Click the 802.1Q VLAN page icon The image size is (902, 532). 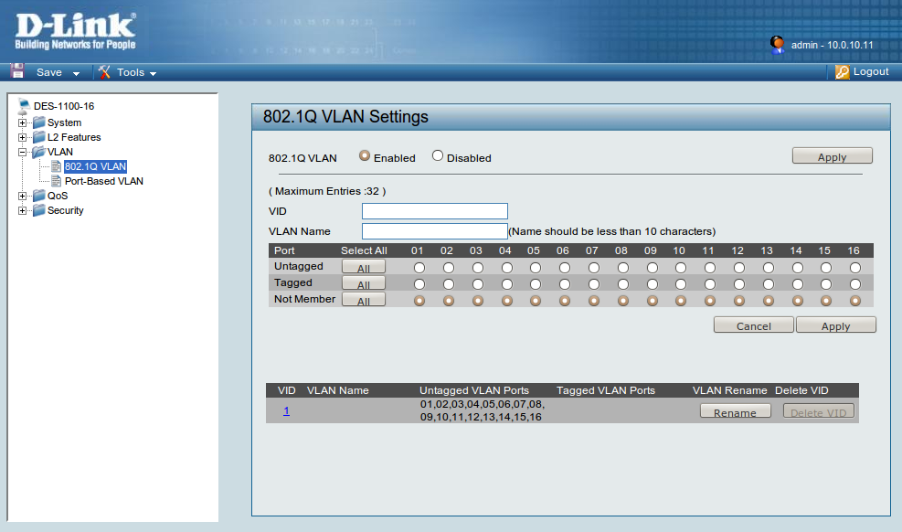tap(56, 166)
